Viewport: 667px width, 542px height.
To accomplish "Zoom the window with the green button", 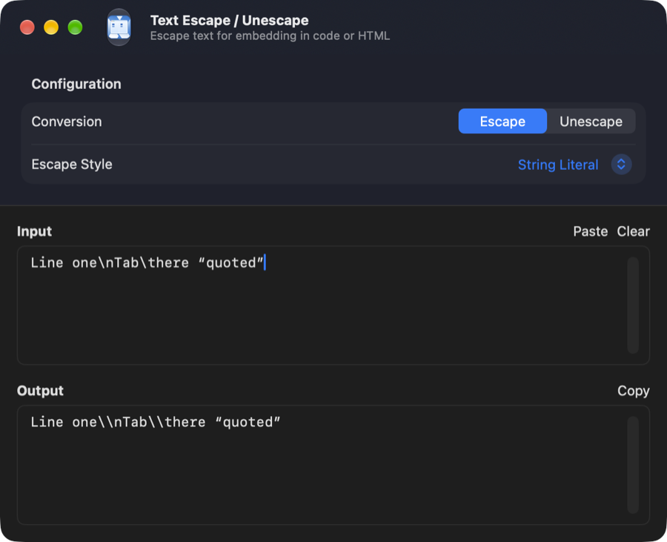I will point(76,27).
